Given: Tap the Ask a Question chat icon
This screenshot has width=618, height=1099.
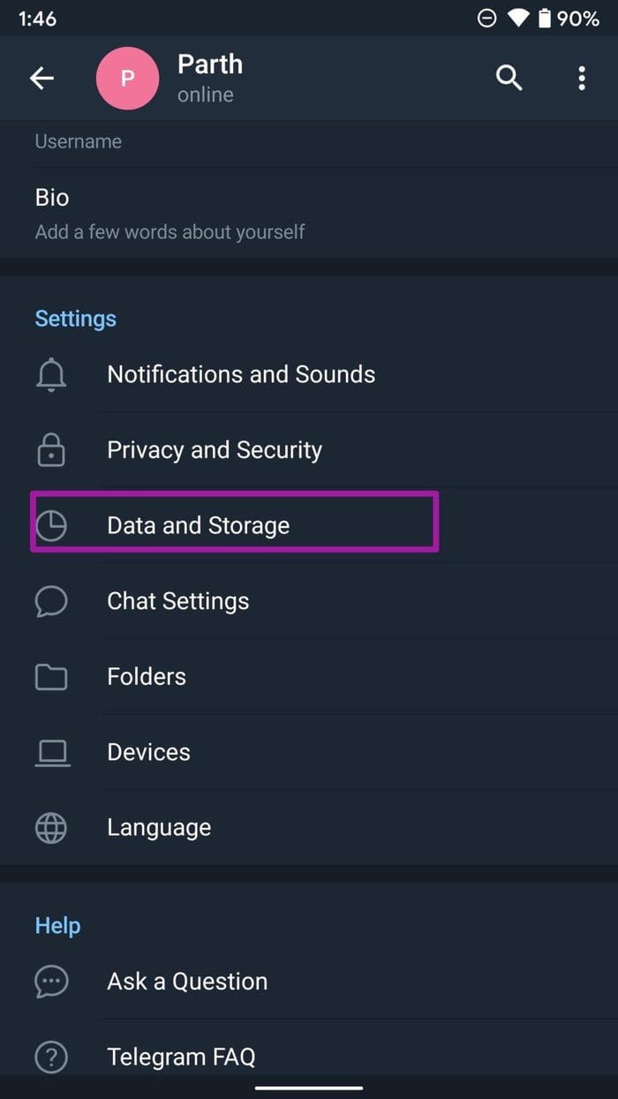Looking at the screenshot, I should pyautogui.click(x=51, y=981).
